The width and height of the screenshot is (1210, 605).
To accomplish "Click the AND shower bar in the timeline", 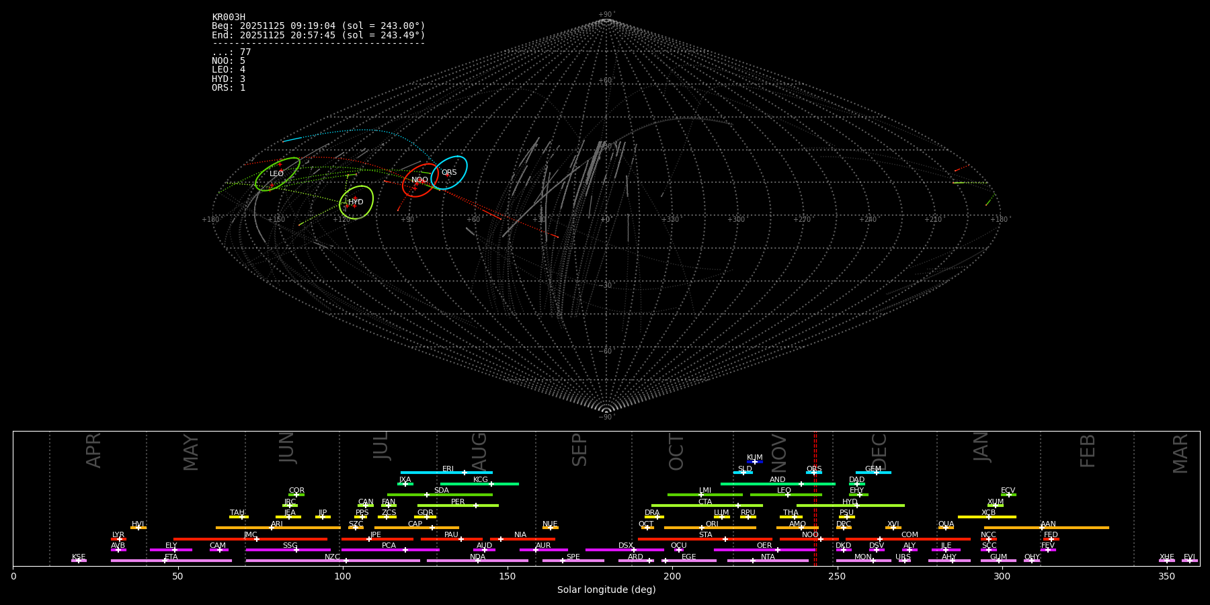I will 778,483.
